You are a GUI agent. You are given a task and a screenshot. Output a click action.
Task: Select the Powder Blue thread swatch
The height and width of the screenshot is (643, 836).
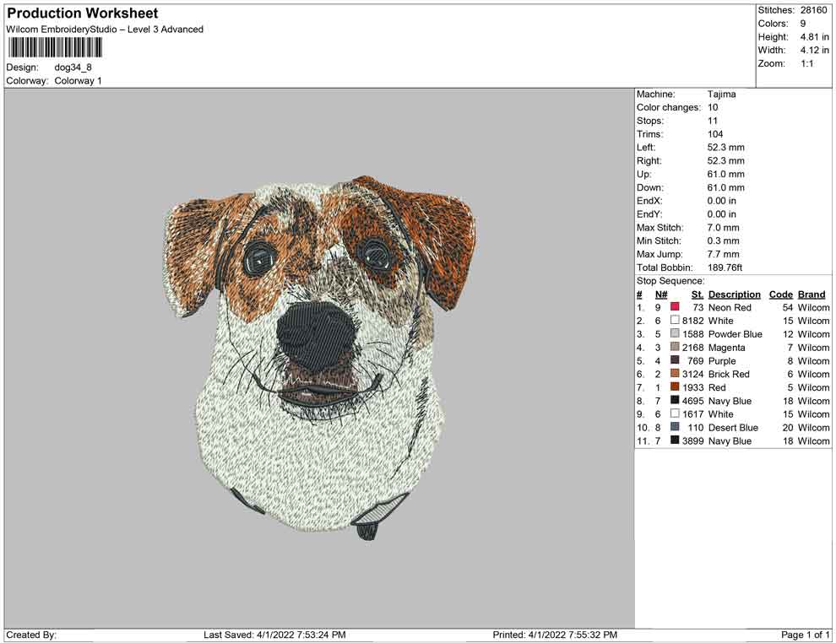click(x=675, y=334)
